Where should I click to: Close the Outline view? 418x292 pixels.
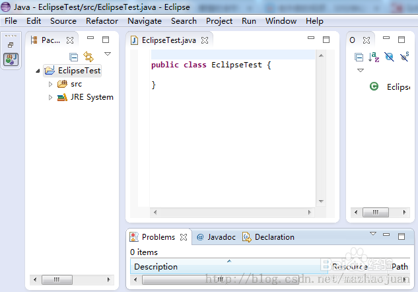click(366, 40)
